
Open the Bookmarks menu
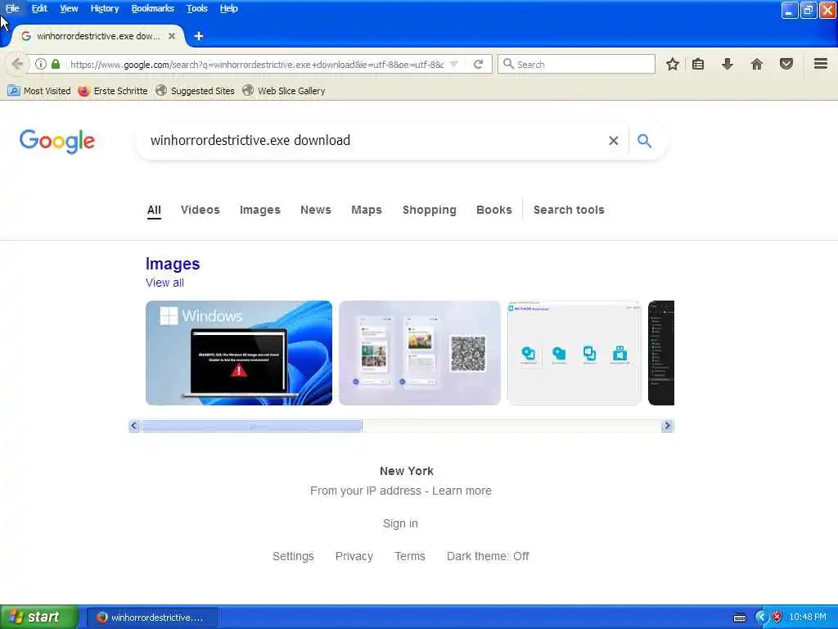[x=153, y=8]
